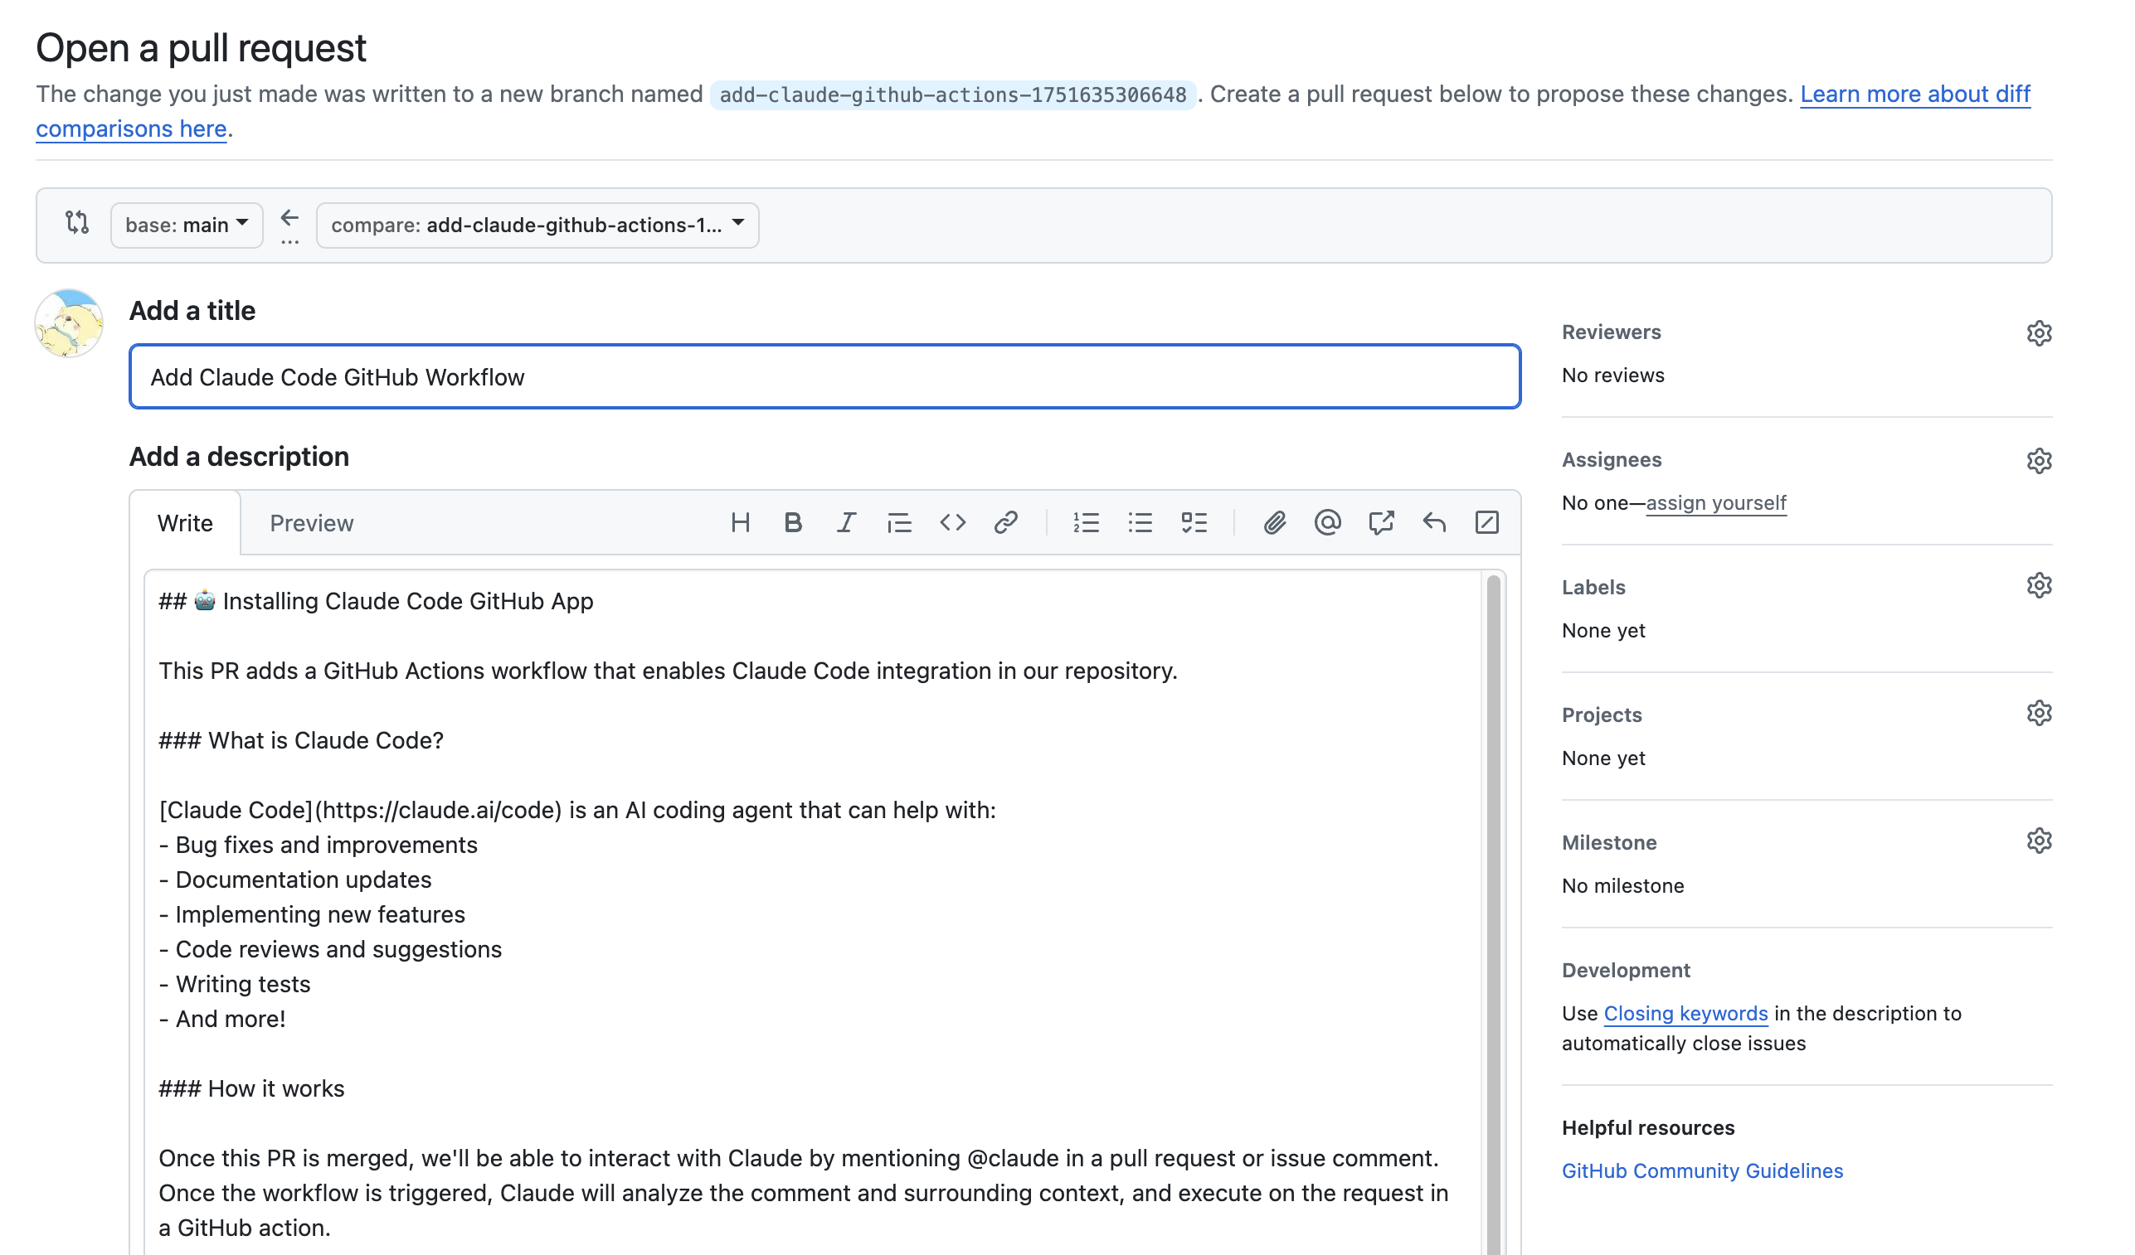The width and height of the screenshot is (2135, 1255).
Task: Insert a task list
Action: point(1194,522)
